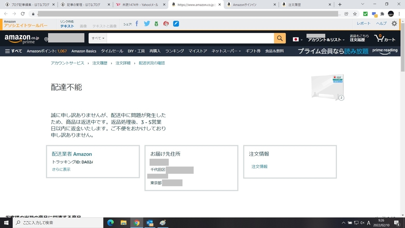Expand the ネットスーパー navigation dropdown
The height and width of the screenshot is (228, 405).
225,51
